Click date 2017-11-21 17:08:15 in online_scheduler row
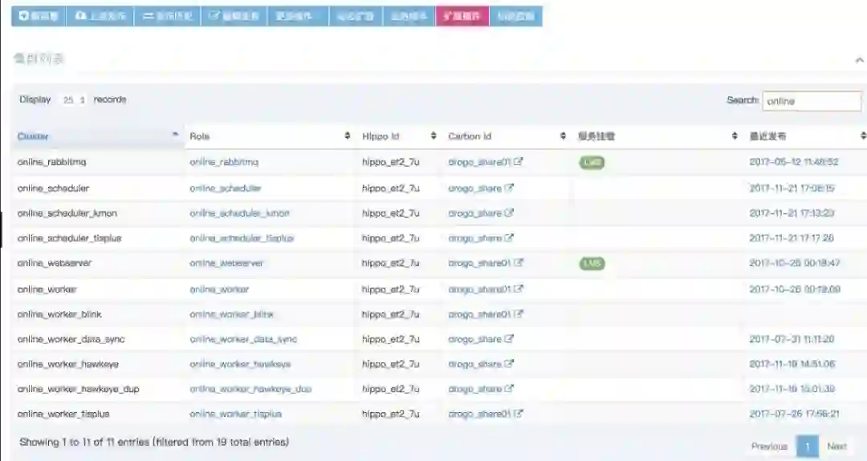867x461 pixels. (x=792, y=188)
